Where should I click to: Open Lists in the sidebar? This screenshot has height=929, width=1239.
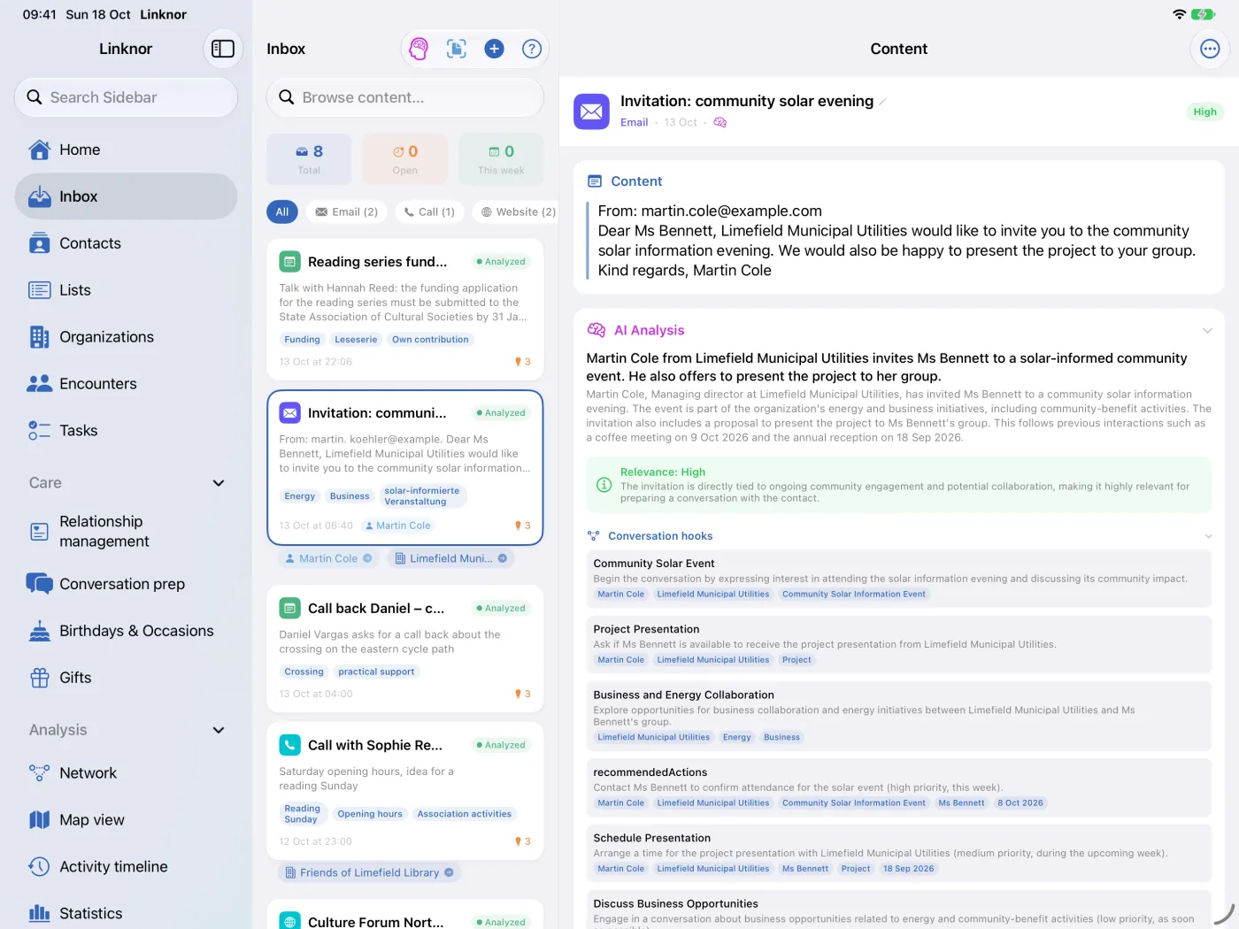coord(126,290)
